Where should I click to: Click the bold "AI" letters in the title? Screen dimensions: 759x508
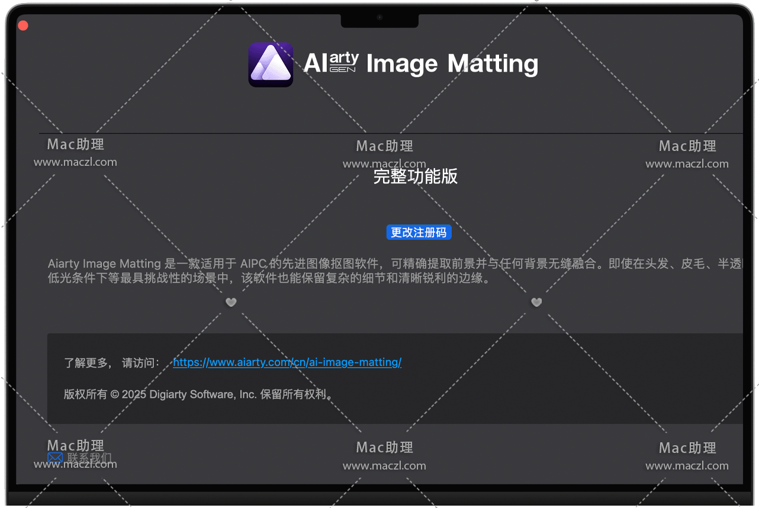(315, 63)
